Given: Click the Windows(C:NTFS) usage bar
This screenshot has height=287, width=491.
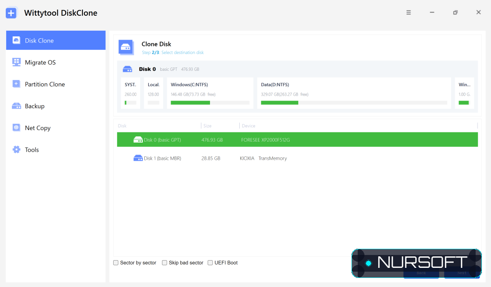Looking at the screenshot, I should click(210, 103).
